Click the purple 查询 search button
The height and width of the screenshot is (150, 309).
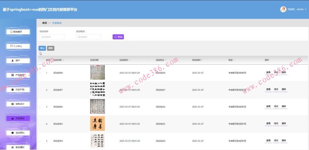coord(118,37)
